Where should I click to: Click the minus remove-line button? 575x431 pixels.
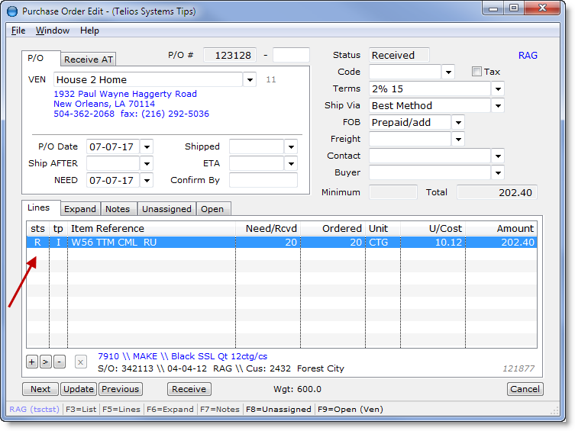pyautogui.click(x=59, y=362)
